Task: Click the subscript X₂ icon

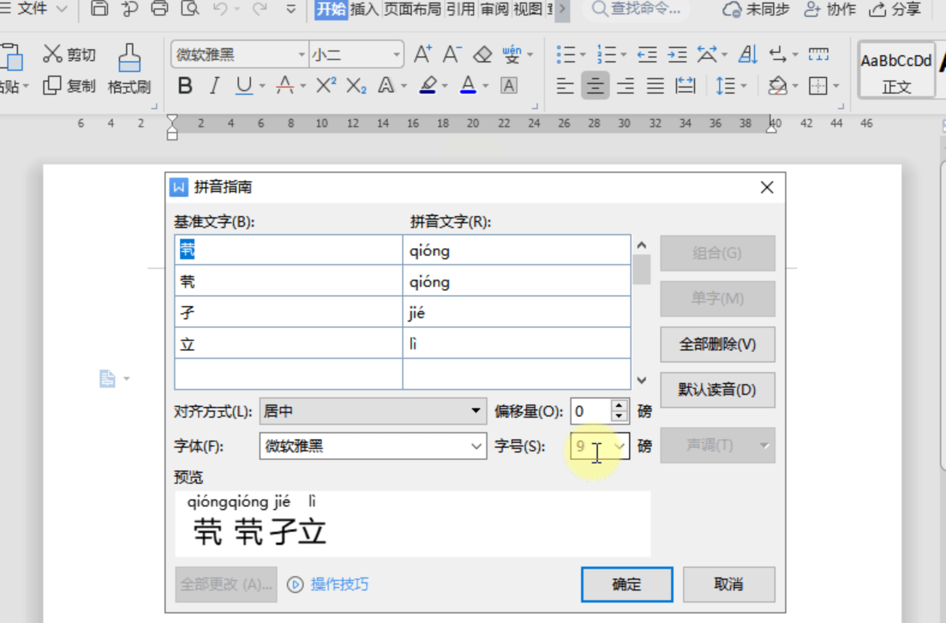Action: [356, 86]
